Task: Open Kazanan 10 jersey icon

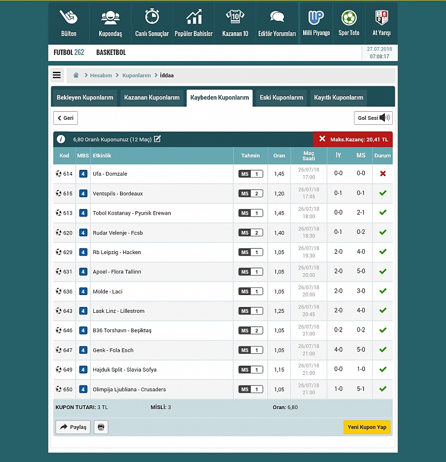Action: pyautogui.click(x=235, y=16)
